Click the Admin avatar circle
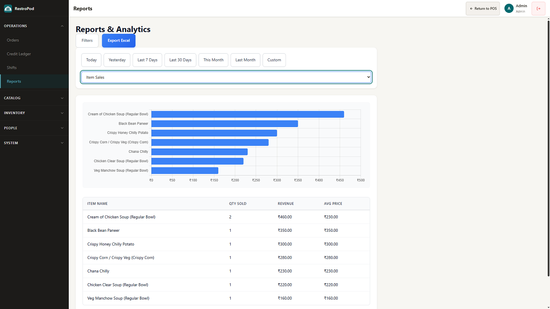 (x=509, y=9)
